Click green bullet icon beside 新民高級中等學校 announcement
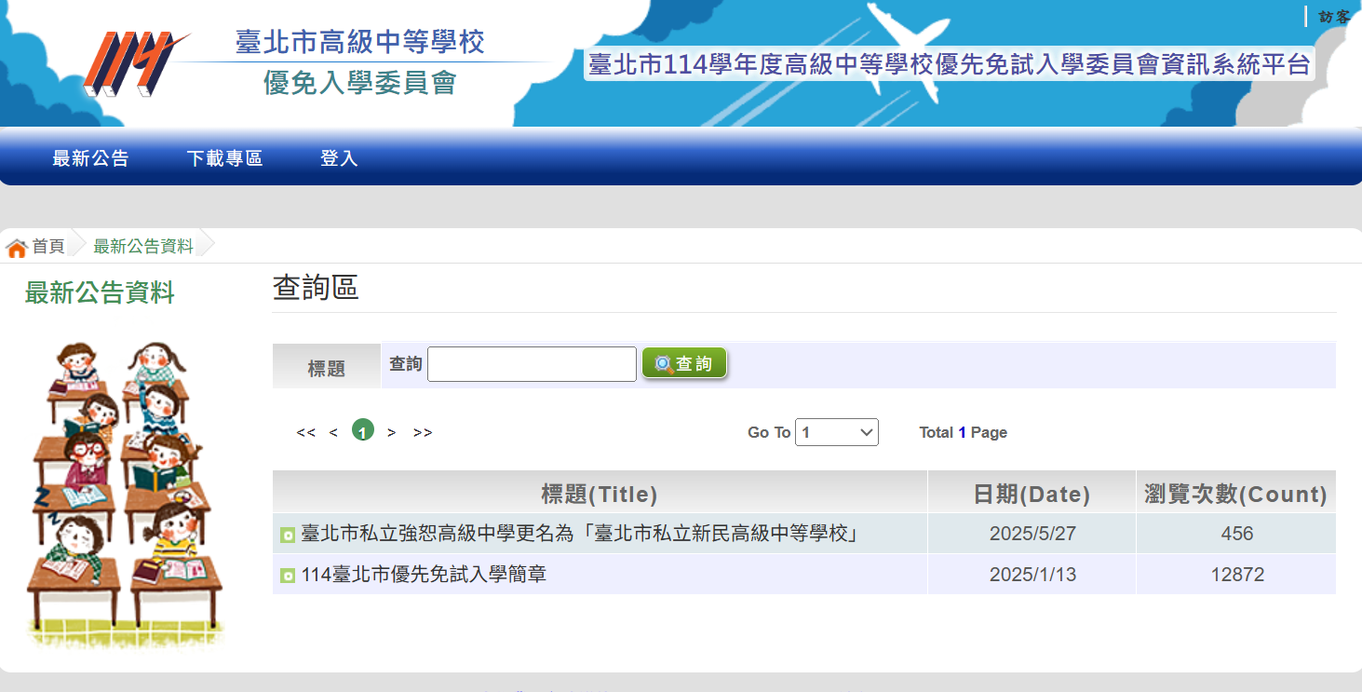The image size is (1362, 692). pos(288,535)
